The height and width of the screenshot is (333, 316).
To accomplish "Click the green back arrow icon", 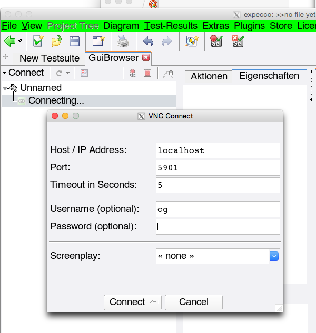I will [9, 41].
